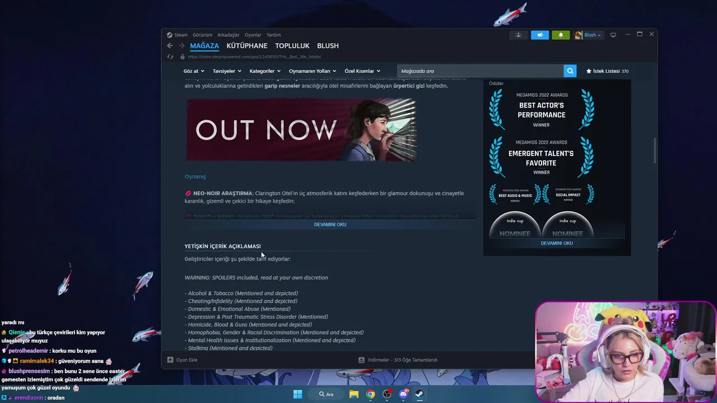The width and height of the screenshot is (717, 403).
Task: Click the star icon of İstek Listesi
Action: (x=589, y=71)
